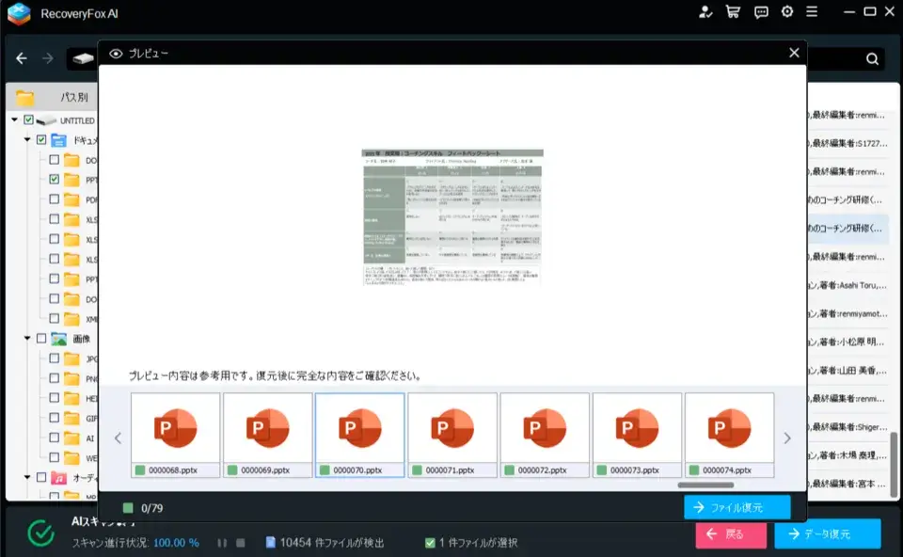Click the 10454 detected files document icon

point(270,543)
